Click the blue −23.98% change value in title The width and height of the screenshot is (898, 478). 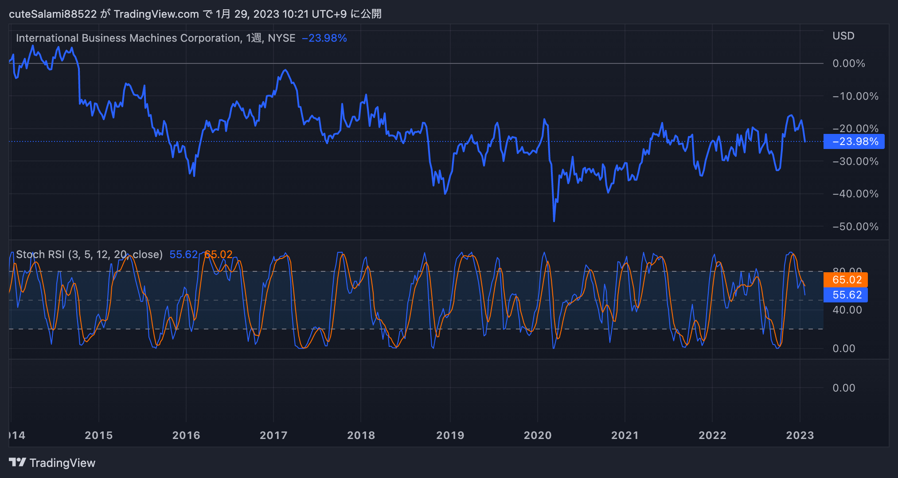(324, 38)
